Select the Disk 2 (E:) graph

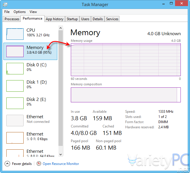click(x=15, y=103)
